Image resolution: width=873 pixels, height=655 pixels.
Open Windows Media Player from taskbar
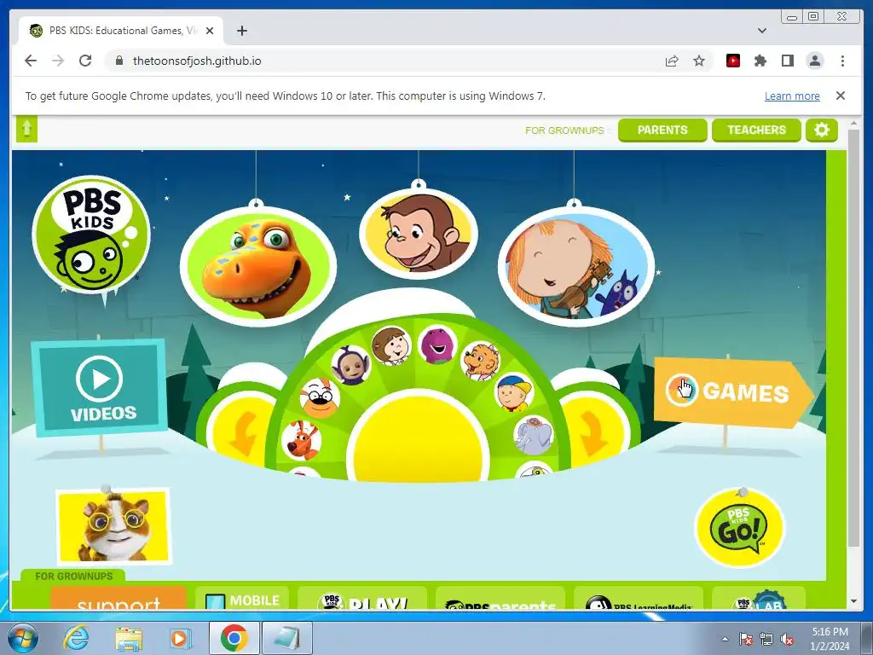coord(180,638)
